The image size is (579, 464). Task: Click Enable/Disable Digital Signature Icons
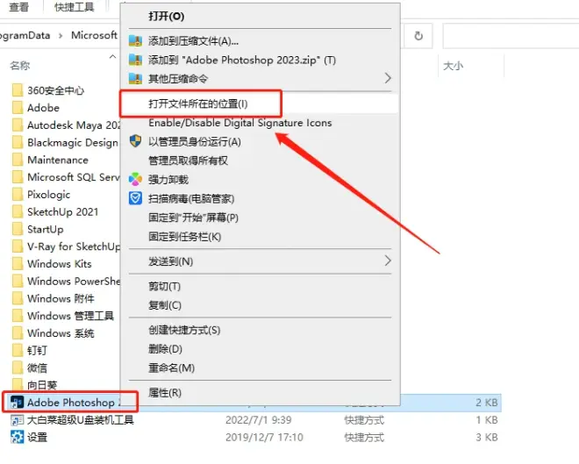[x=240, y=123]
